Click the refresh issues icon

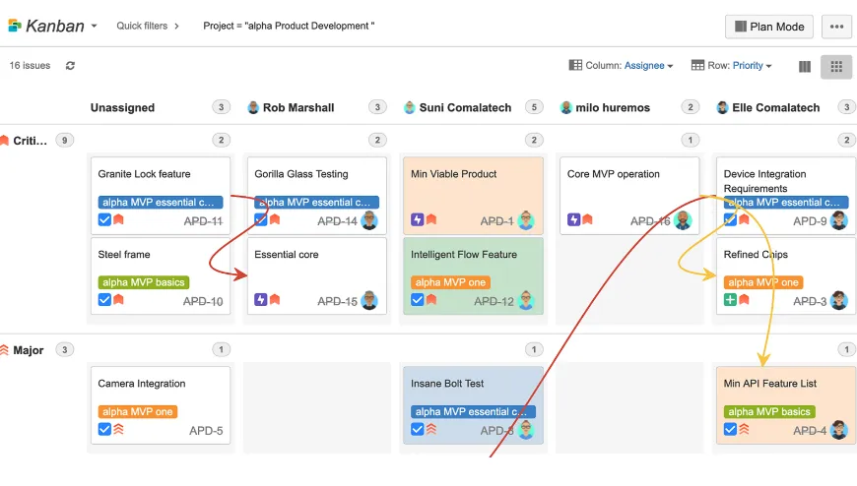70,66
